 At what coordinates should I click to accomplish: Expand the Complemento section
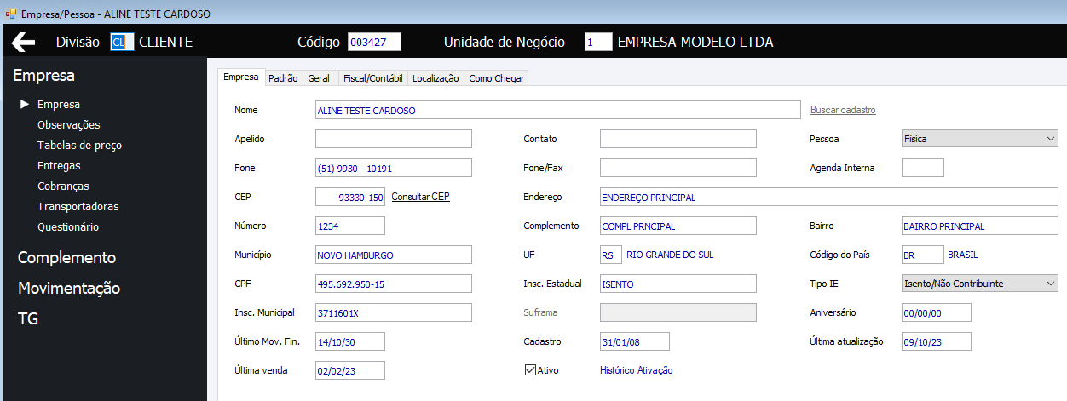66,258
